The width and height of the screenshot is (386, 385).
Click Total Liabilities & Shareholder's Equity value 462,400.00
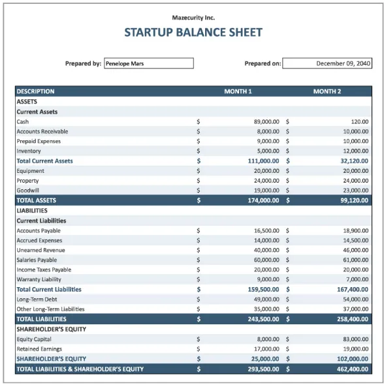point(353,369)
